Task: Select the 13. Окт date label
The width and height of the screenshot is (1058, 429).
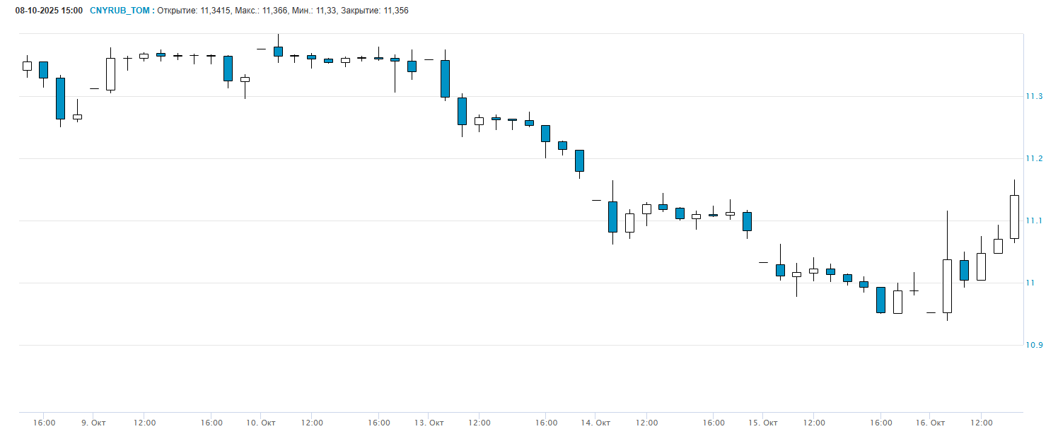Action: [429, 423]
